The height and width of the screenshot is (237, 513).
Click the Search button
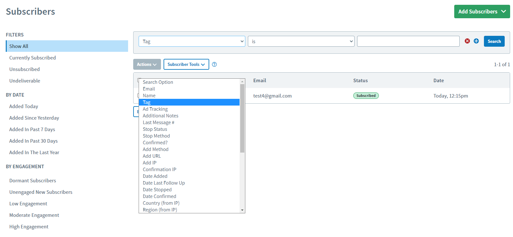[494, 41]
